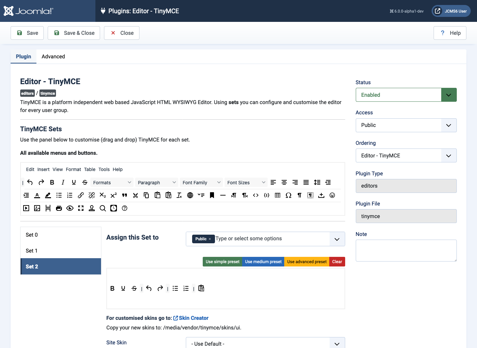Click the Emoticons smiley icon
This screenshot has height=348, width=477.
coord(332,195)
